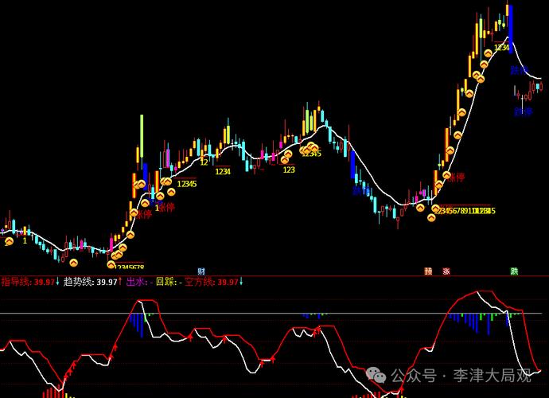Click the cyan down arrow after 指导线 value

58,281
